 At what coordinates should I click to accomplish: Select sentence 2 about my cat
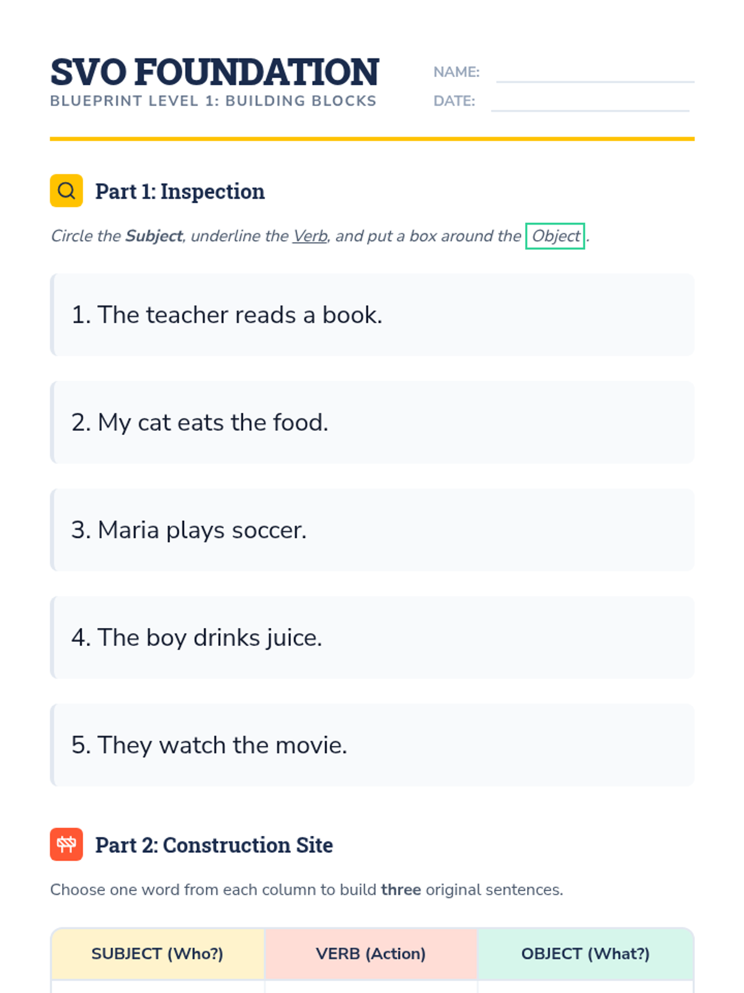pos(200,423)
